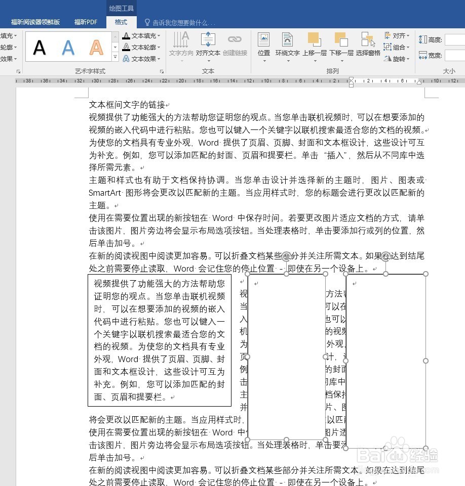Click the 绘图工具 contextual tab label

click(x=121, y=9)
